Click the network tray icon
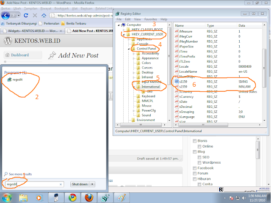The image size is (271, 203). pos(238,198)
